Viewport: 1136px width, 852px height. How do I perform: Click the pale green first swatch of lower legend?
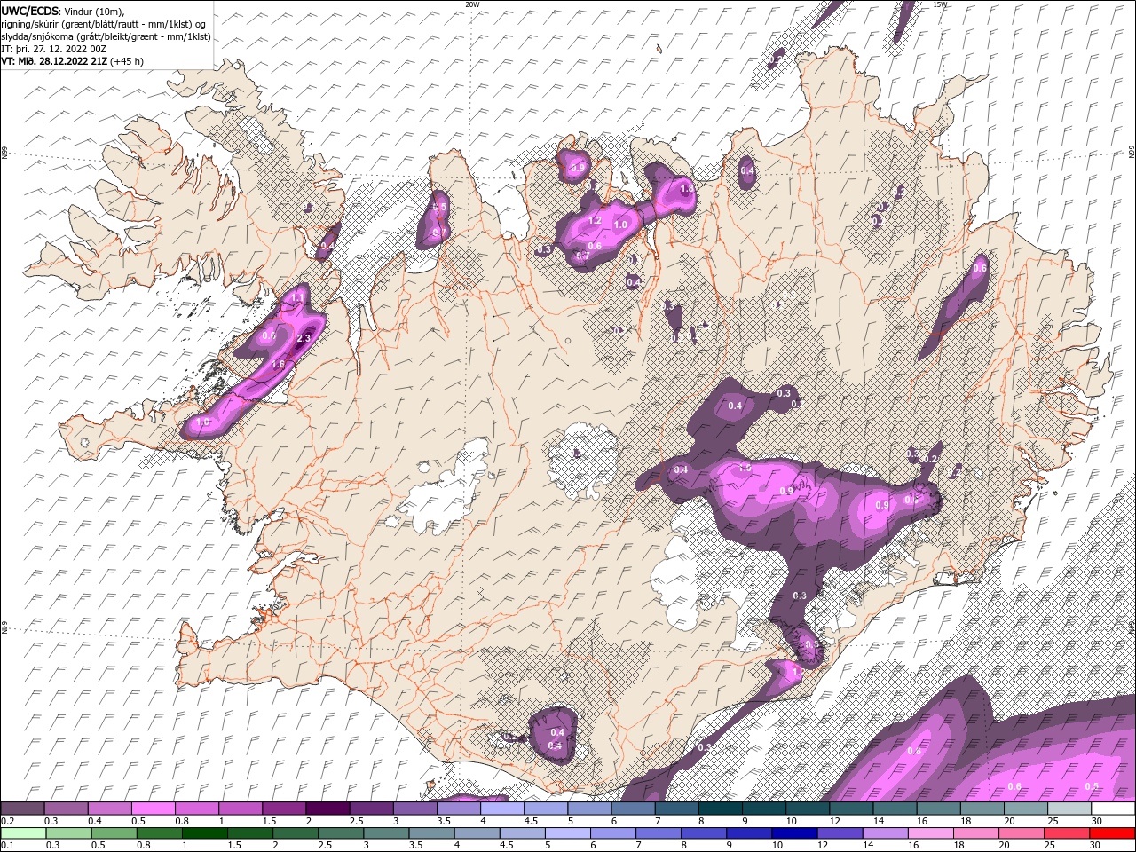click(23, 833)
